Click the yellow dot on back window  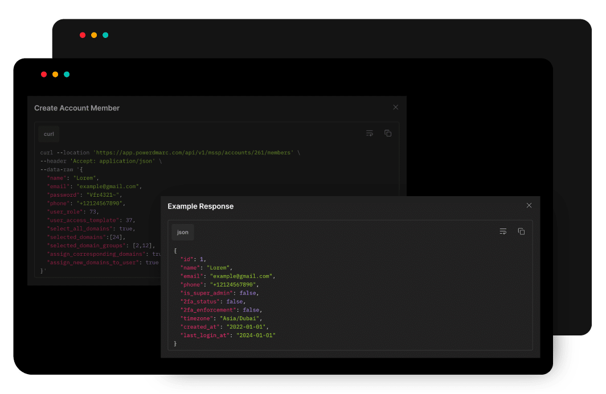pyautogui.click(x=94, y=35)
